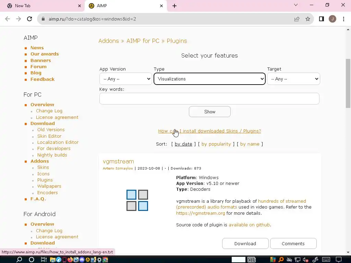Image resolution: width=351 pixels, height=263 pixels.
Task: Open Skin Editor under Download
Action: click(49, 136)
